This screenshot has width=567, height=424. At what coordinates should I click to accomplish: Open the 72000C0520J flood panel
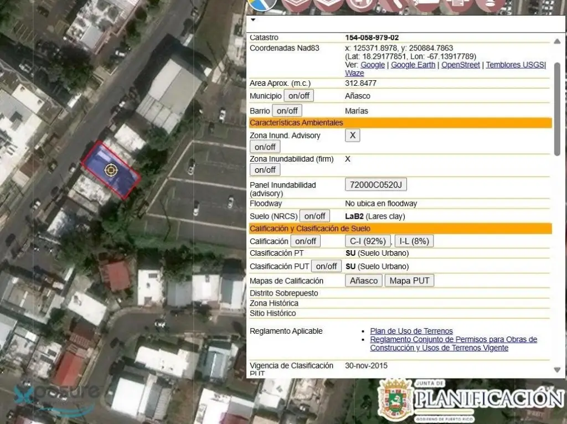376,184
